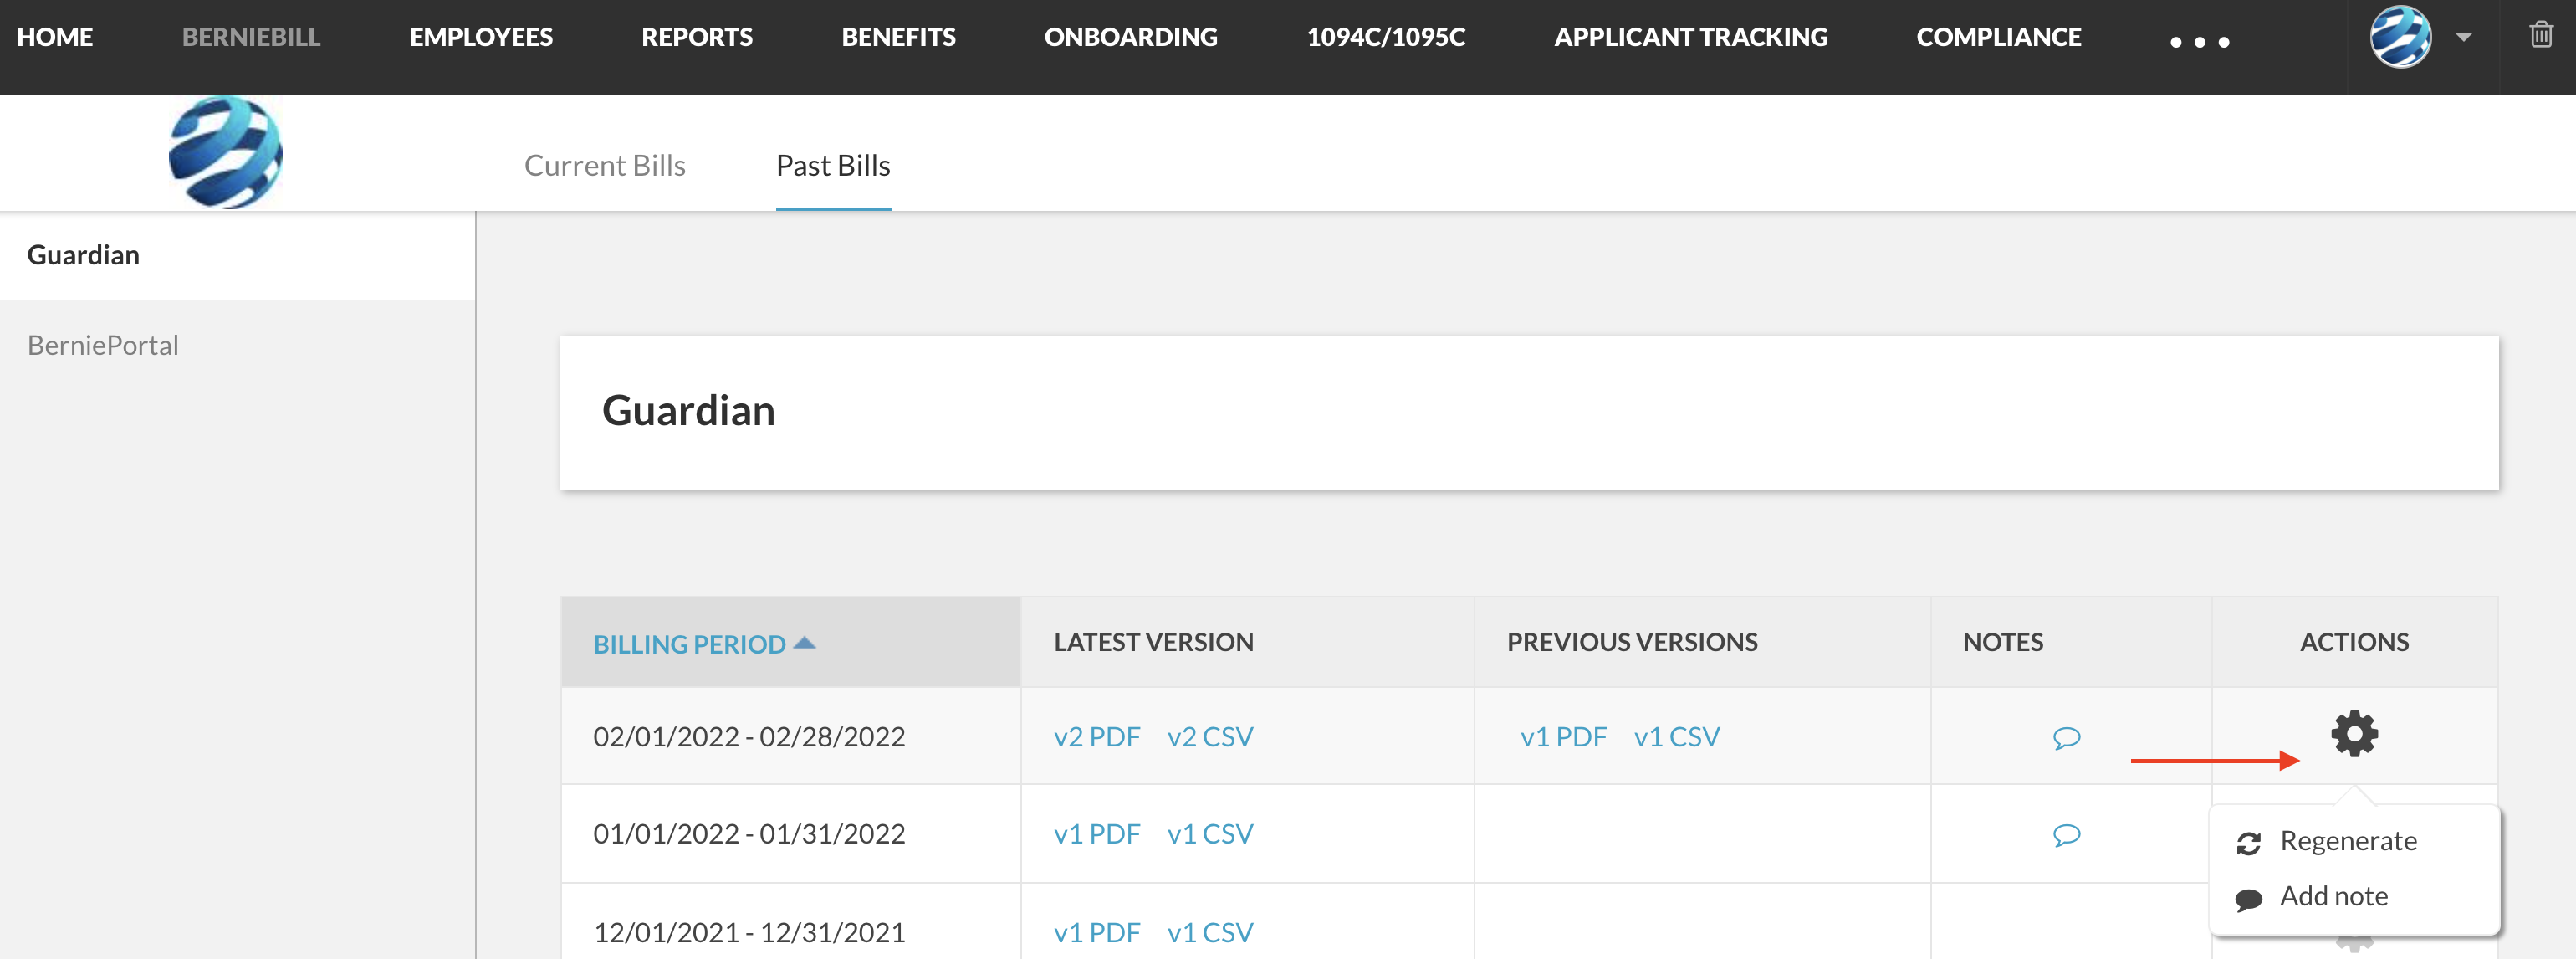Go to HOME in navigation bar

[x=55, y=37]
